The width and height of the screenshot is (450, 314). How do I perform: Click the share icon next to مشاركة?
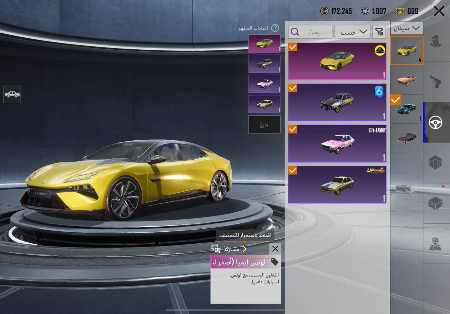tap(216, 249)
